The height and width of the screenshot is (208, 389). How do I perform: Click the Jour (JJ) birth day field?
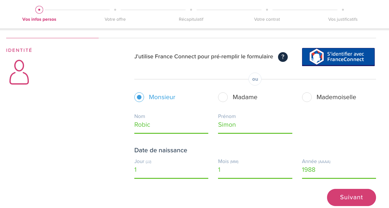[171, 170]
